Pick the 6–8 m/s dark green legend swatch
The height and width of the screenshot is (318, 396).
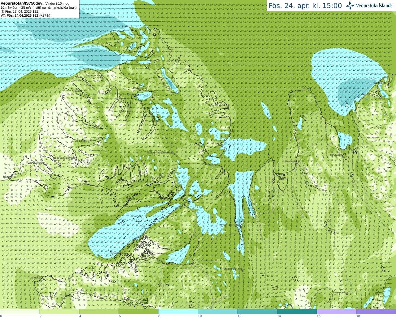click(139, 312)
